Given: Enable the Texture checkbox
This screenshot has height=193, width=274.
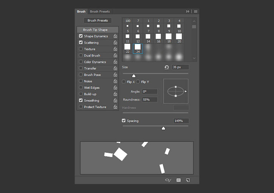Looking at the screenshot, I should point(81,49).
